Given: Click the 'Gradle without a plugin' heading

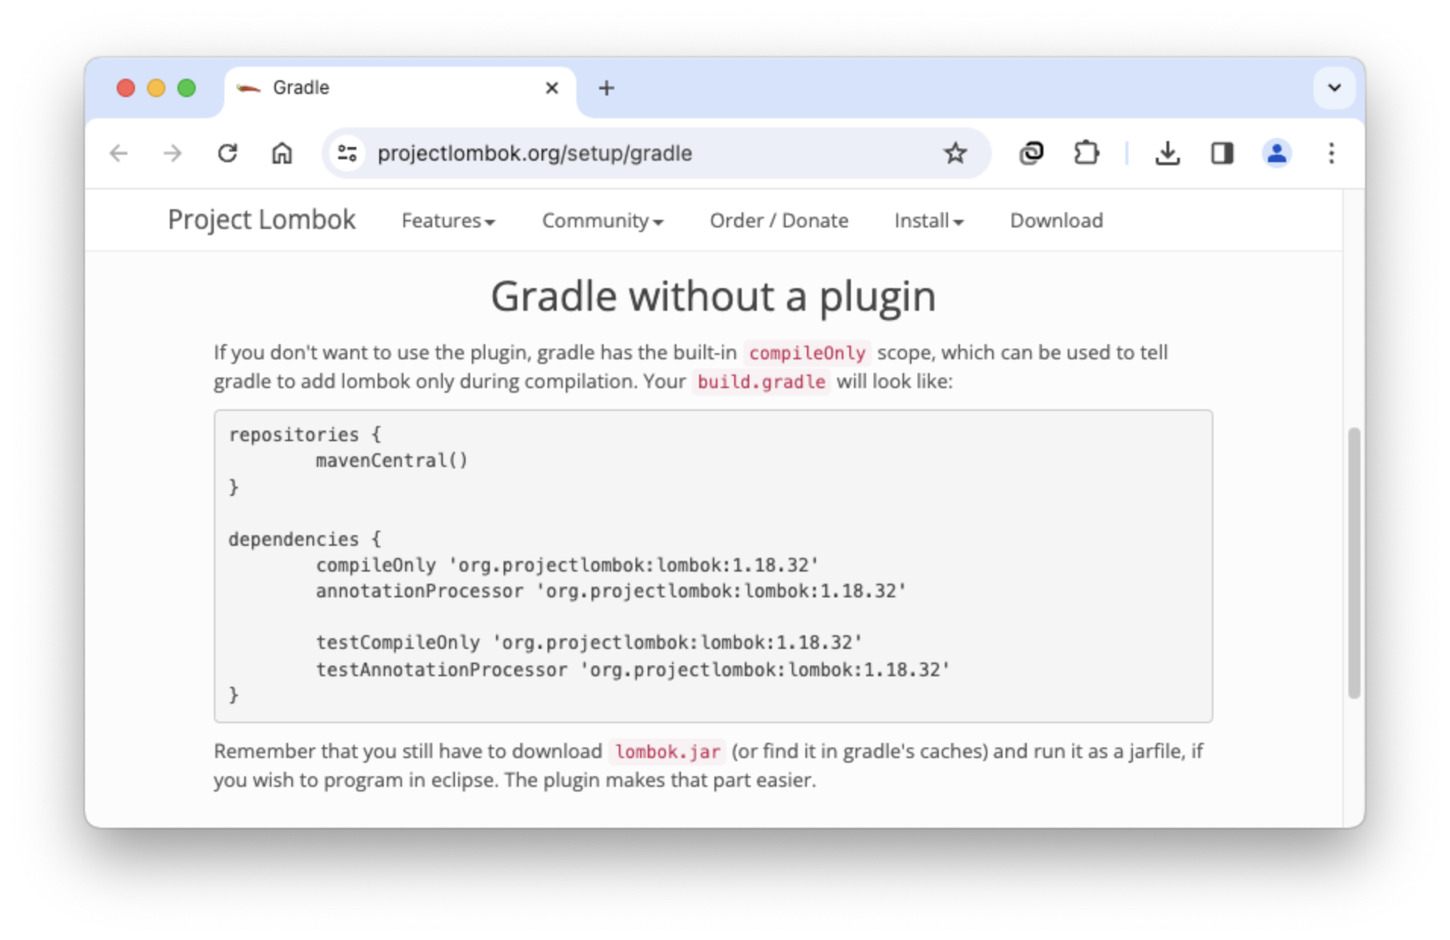Looking at the screenshot, I should pyautogui.click(x=713, y=296).
